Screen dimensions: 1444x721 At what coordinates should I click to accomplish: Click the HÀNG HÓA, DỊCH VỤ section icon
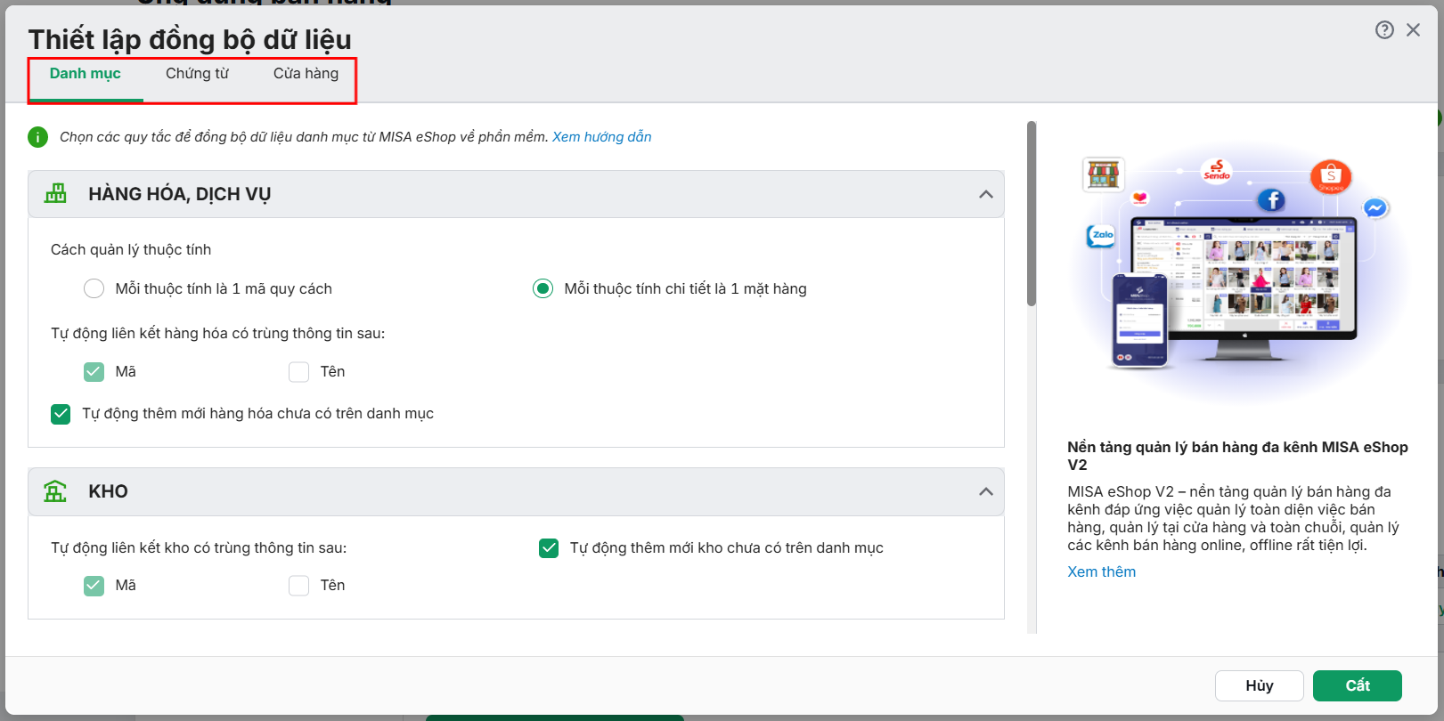(x=56, y=193)
